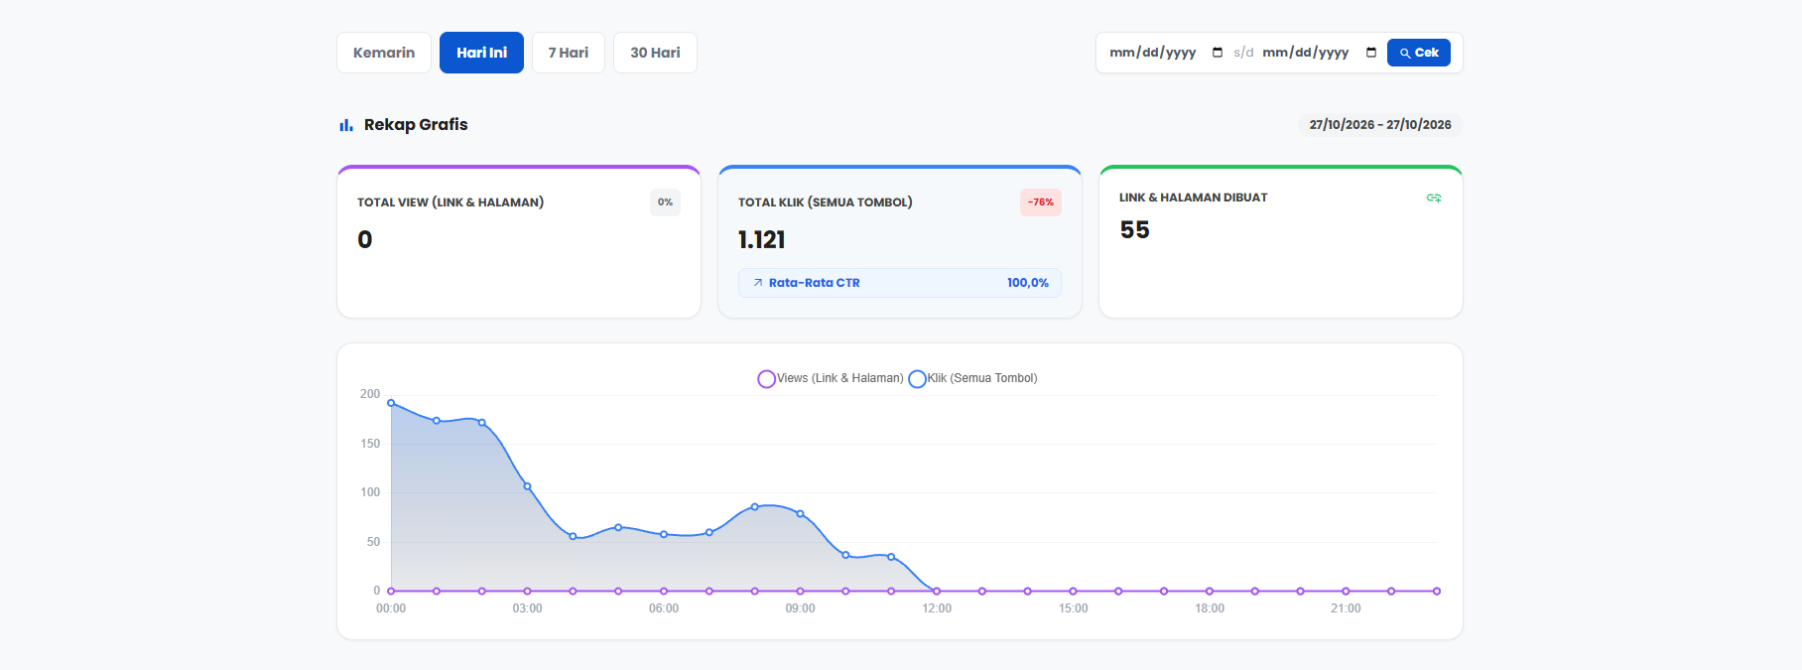This screenshot has height=670, width=1802.
Task: Click the TOTAL KLIK (SEMUA TOMBOL) card title
Action: (826, 202)
